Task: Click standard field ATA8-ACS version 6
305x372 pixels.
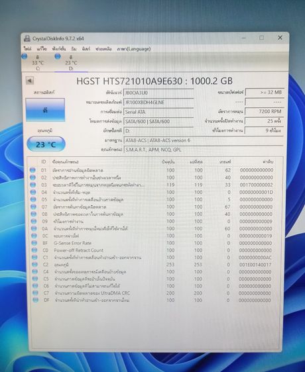Action: (x=204, y=140)
